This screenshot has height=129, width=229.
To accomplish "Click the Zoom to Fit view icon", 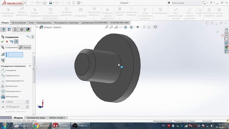I will 107,27.
